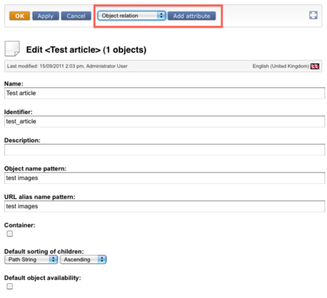The image size is (327, 298).
Task: Click the Last modified info line
Action: tap(67, 66)
